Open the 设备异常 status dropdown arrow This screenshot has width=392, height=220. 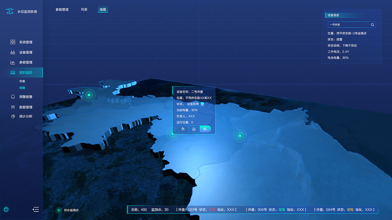pyautogui.click(x=202, y=104)
